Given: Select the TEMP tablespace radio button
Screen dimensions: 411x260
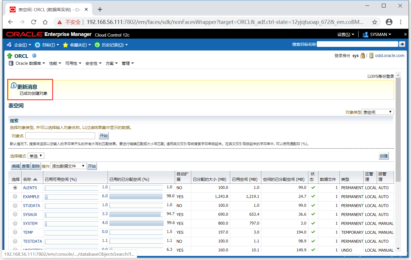Looking at the screenshot, I should coord(15,232).
